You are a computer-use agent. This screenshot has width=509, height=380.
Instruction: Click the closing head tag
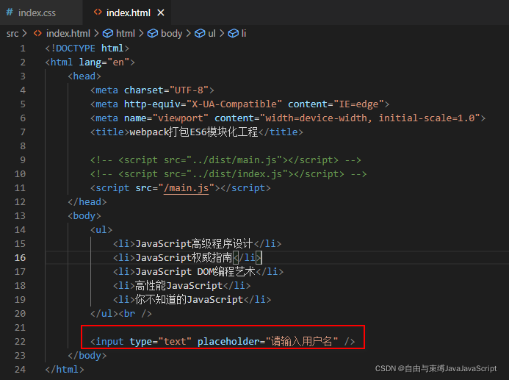pyautogui.click(x=87, y=202)
